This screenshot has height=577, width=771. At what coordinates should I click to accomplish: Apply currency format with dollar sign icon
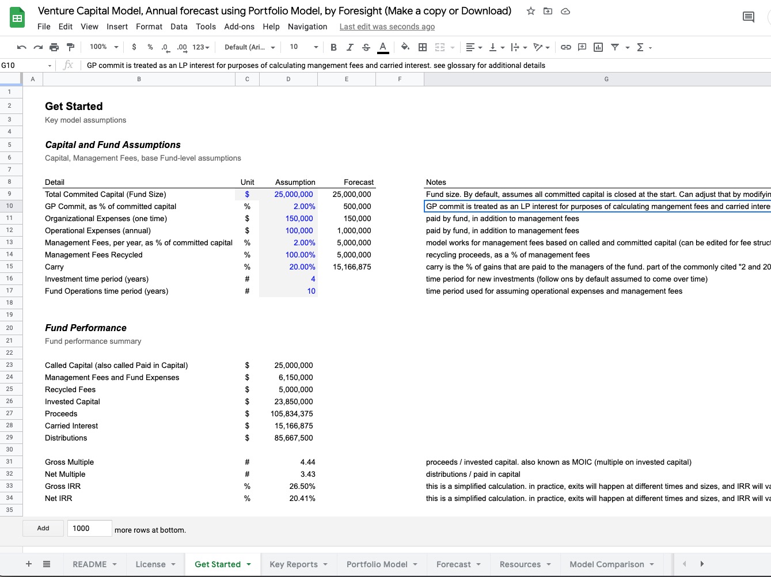[x=134, y=47]
